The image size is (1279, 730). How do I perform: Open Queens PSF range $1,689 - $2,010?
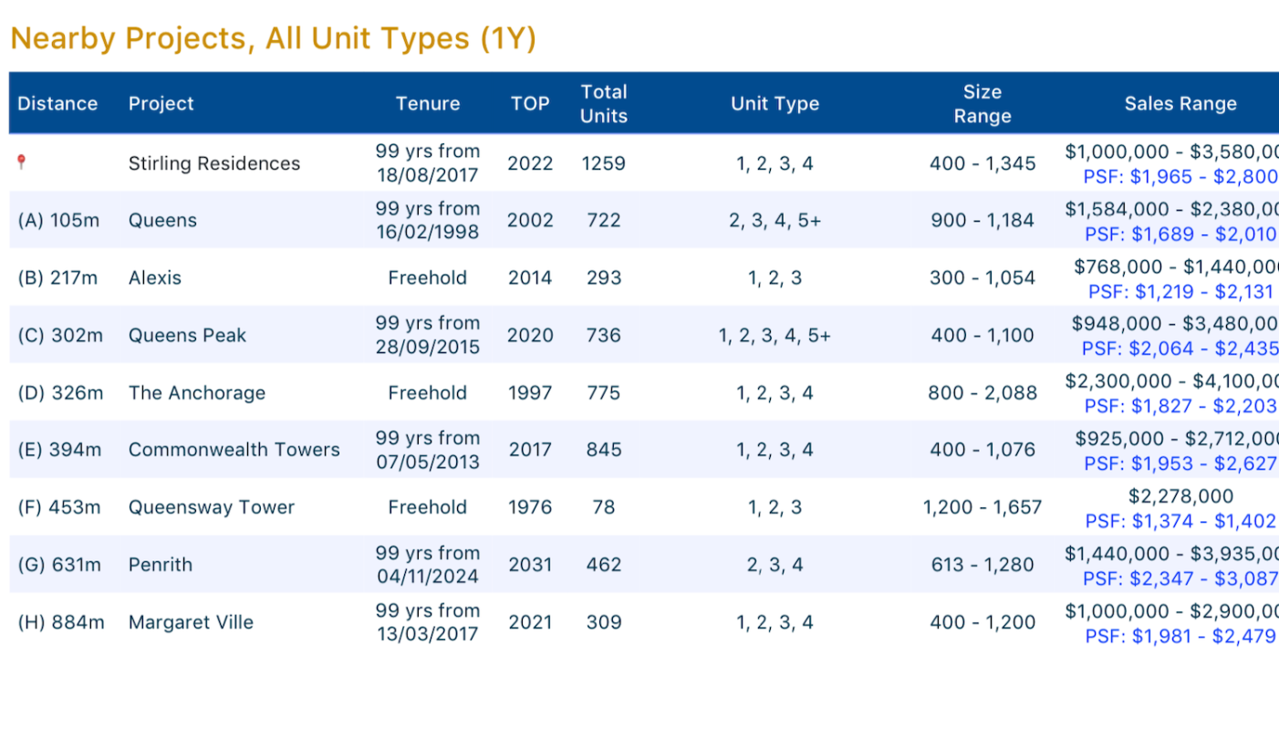[x=1180, y=235]
